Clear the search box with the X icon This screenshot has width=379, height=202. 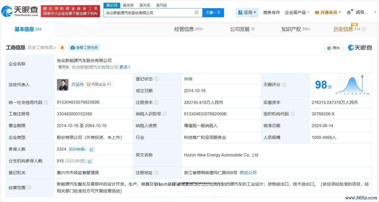coord(197,13)
